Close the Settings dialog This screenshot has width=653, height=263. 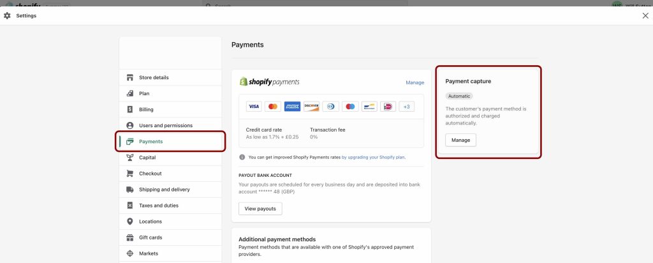coord(645,16)
